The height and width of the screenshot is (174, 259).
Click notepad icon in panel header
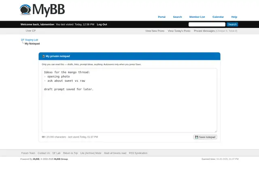pos(44,56)
